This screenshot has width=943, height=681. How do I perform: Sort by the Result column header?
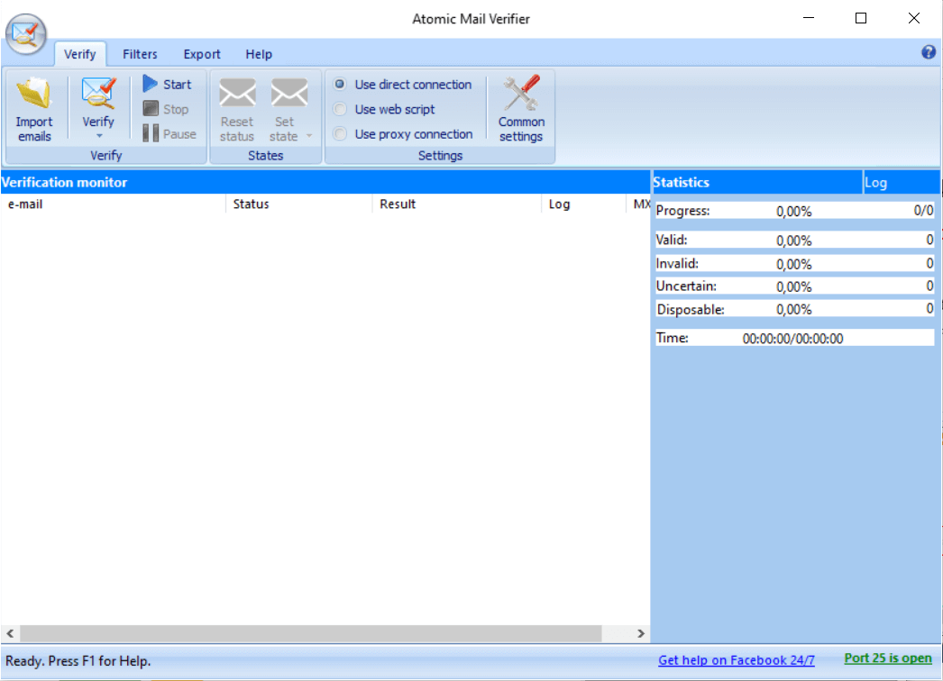point(456,204)
